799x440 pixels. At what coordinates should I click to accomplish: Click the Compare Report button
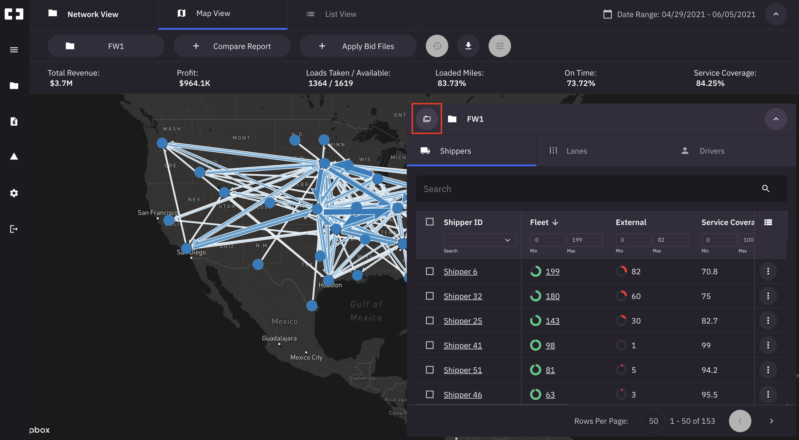tap(232, 46)
